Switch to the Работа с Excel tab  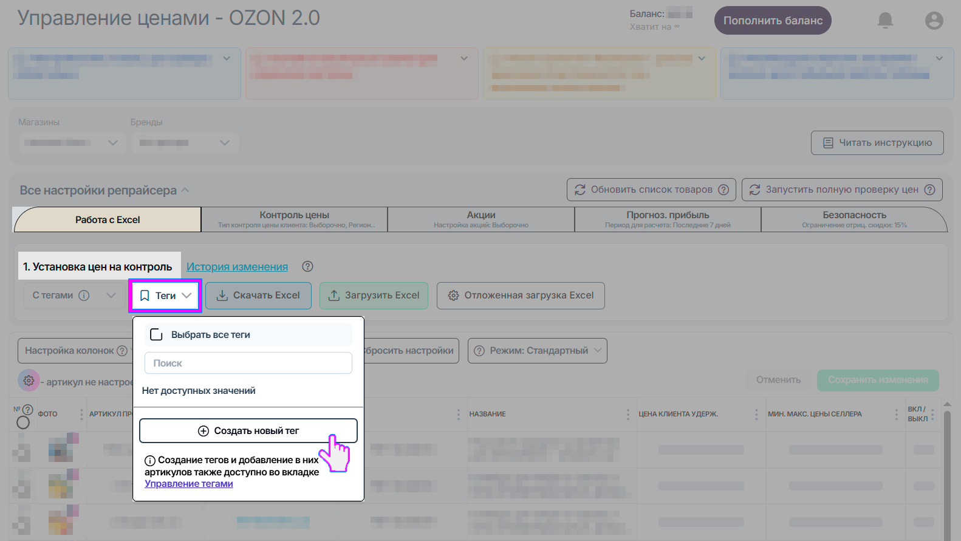108,219
